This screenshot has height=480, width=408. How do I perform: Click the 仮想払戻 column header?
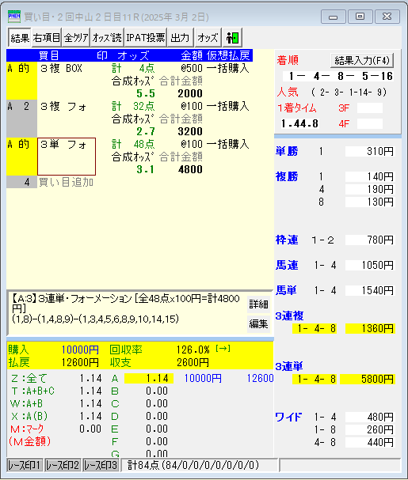[x=228, y=55]
